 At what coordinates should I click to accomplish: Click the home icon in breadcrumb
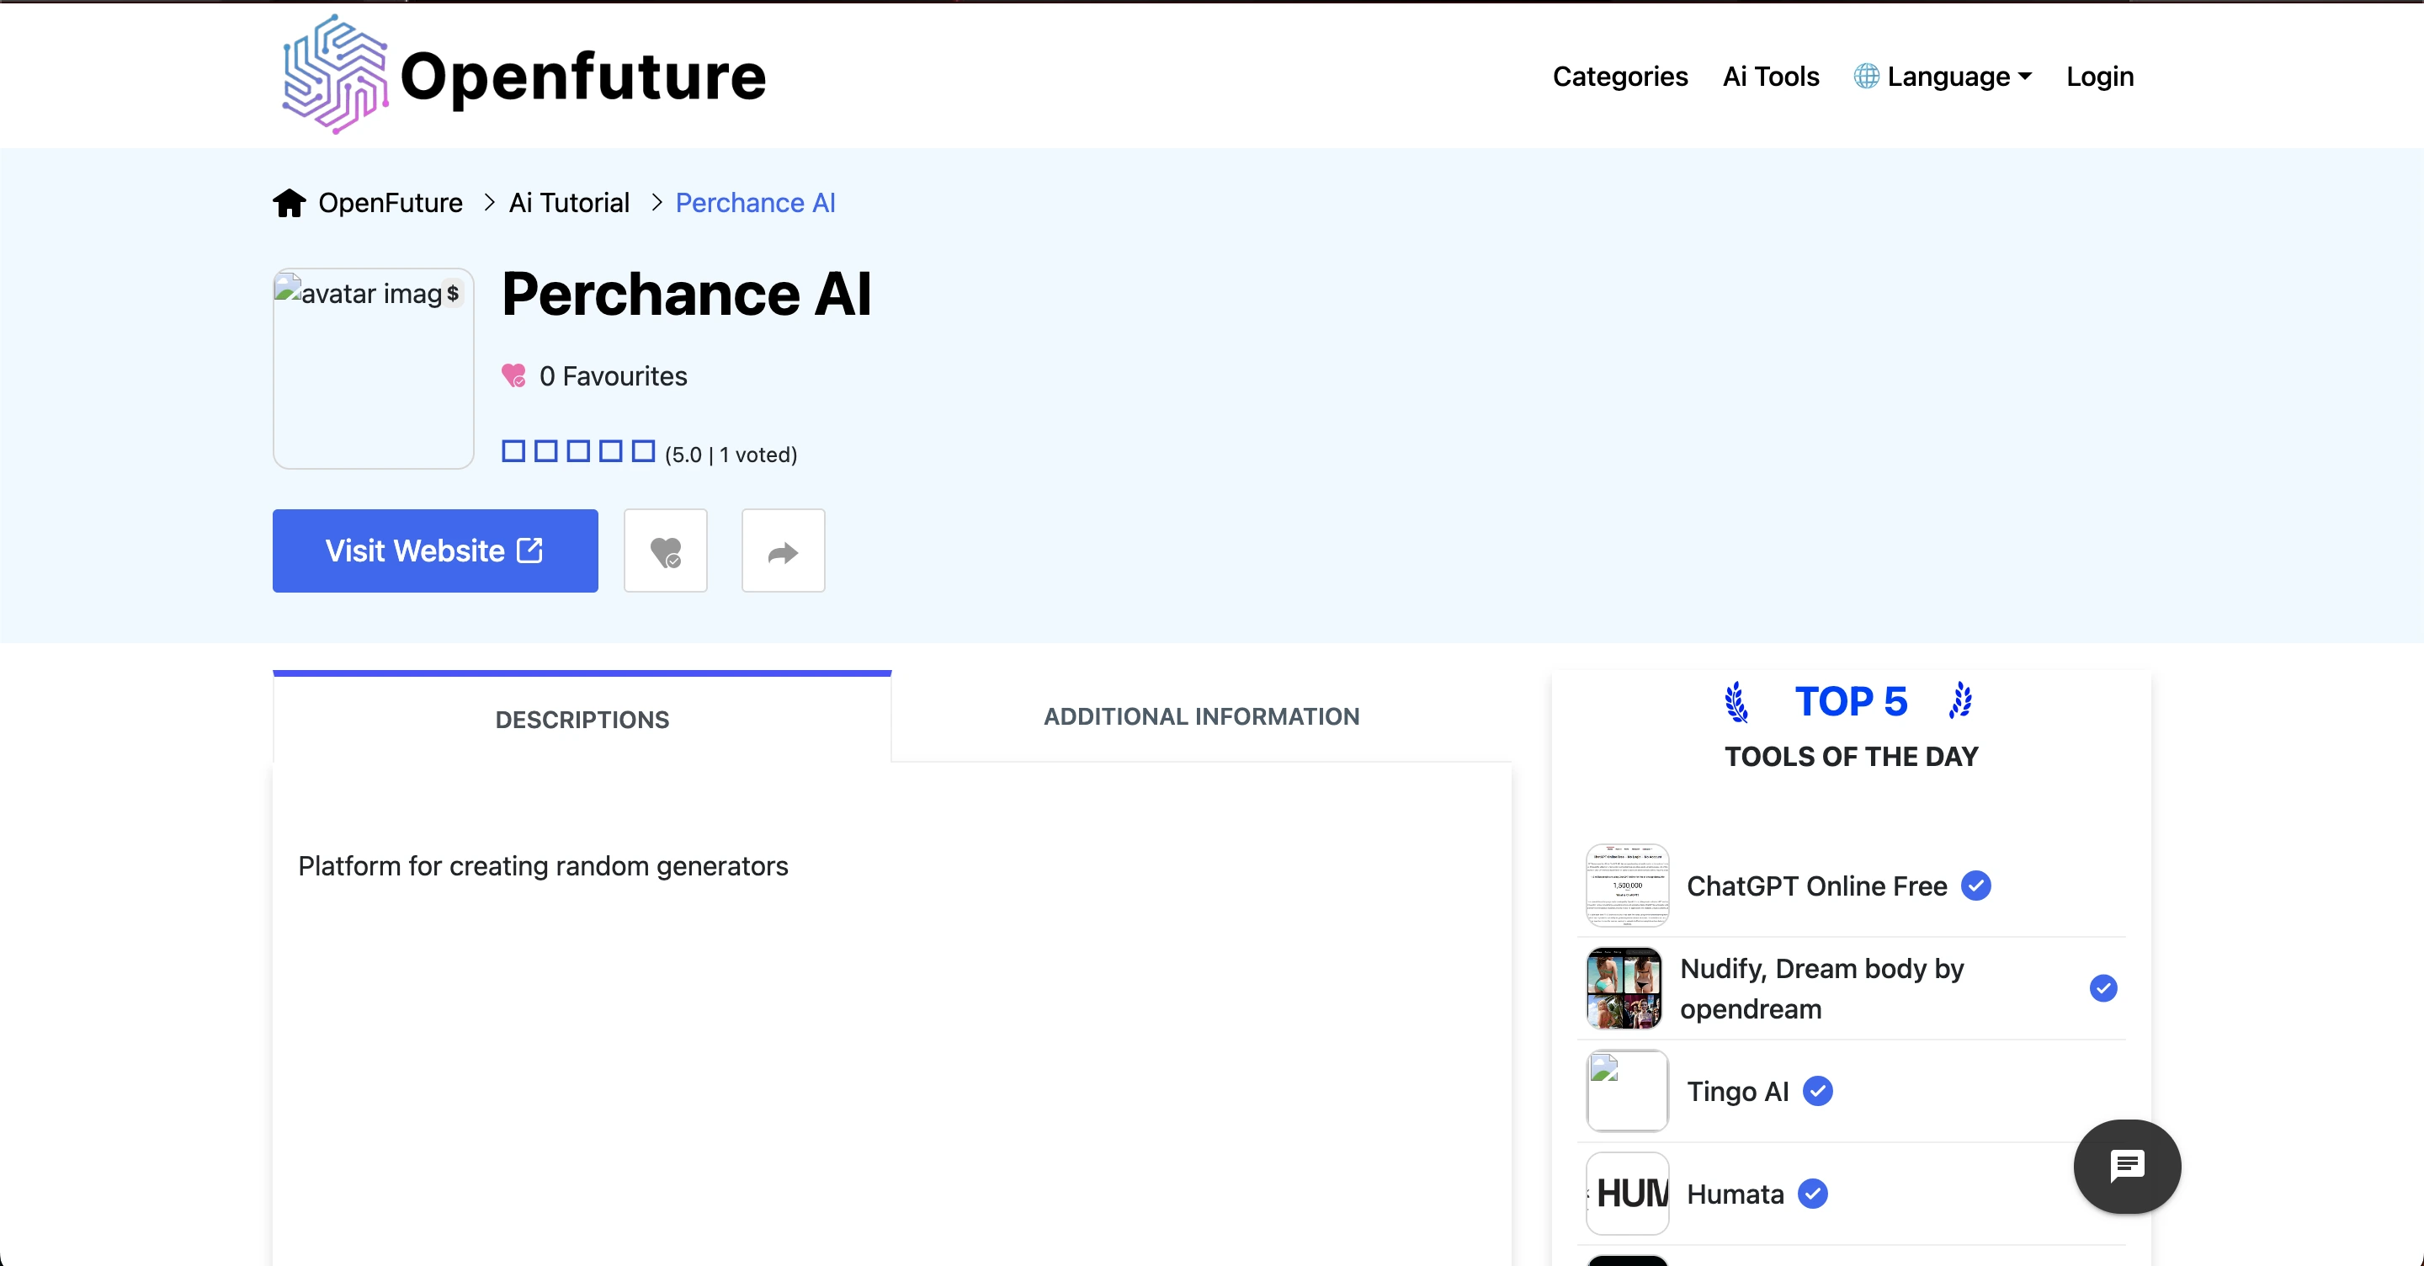tap(289, 202)
